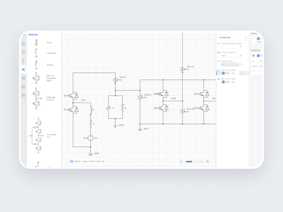
Task: Select the vin voltage source
Action: click(91, 138)
